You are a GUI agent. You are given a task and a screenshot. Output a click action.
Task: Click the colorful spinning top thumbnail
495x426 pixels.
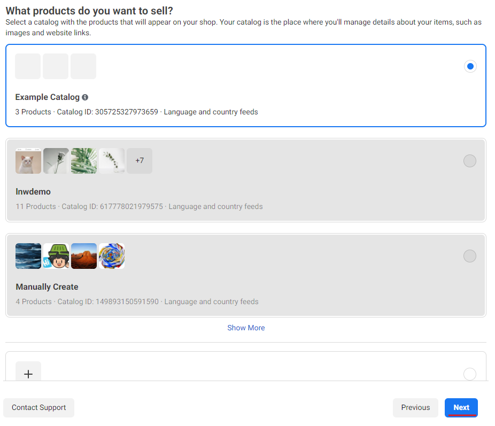pos(112,256)
